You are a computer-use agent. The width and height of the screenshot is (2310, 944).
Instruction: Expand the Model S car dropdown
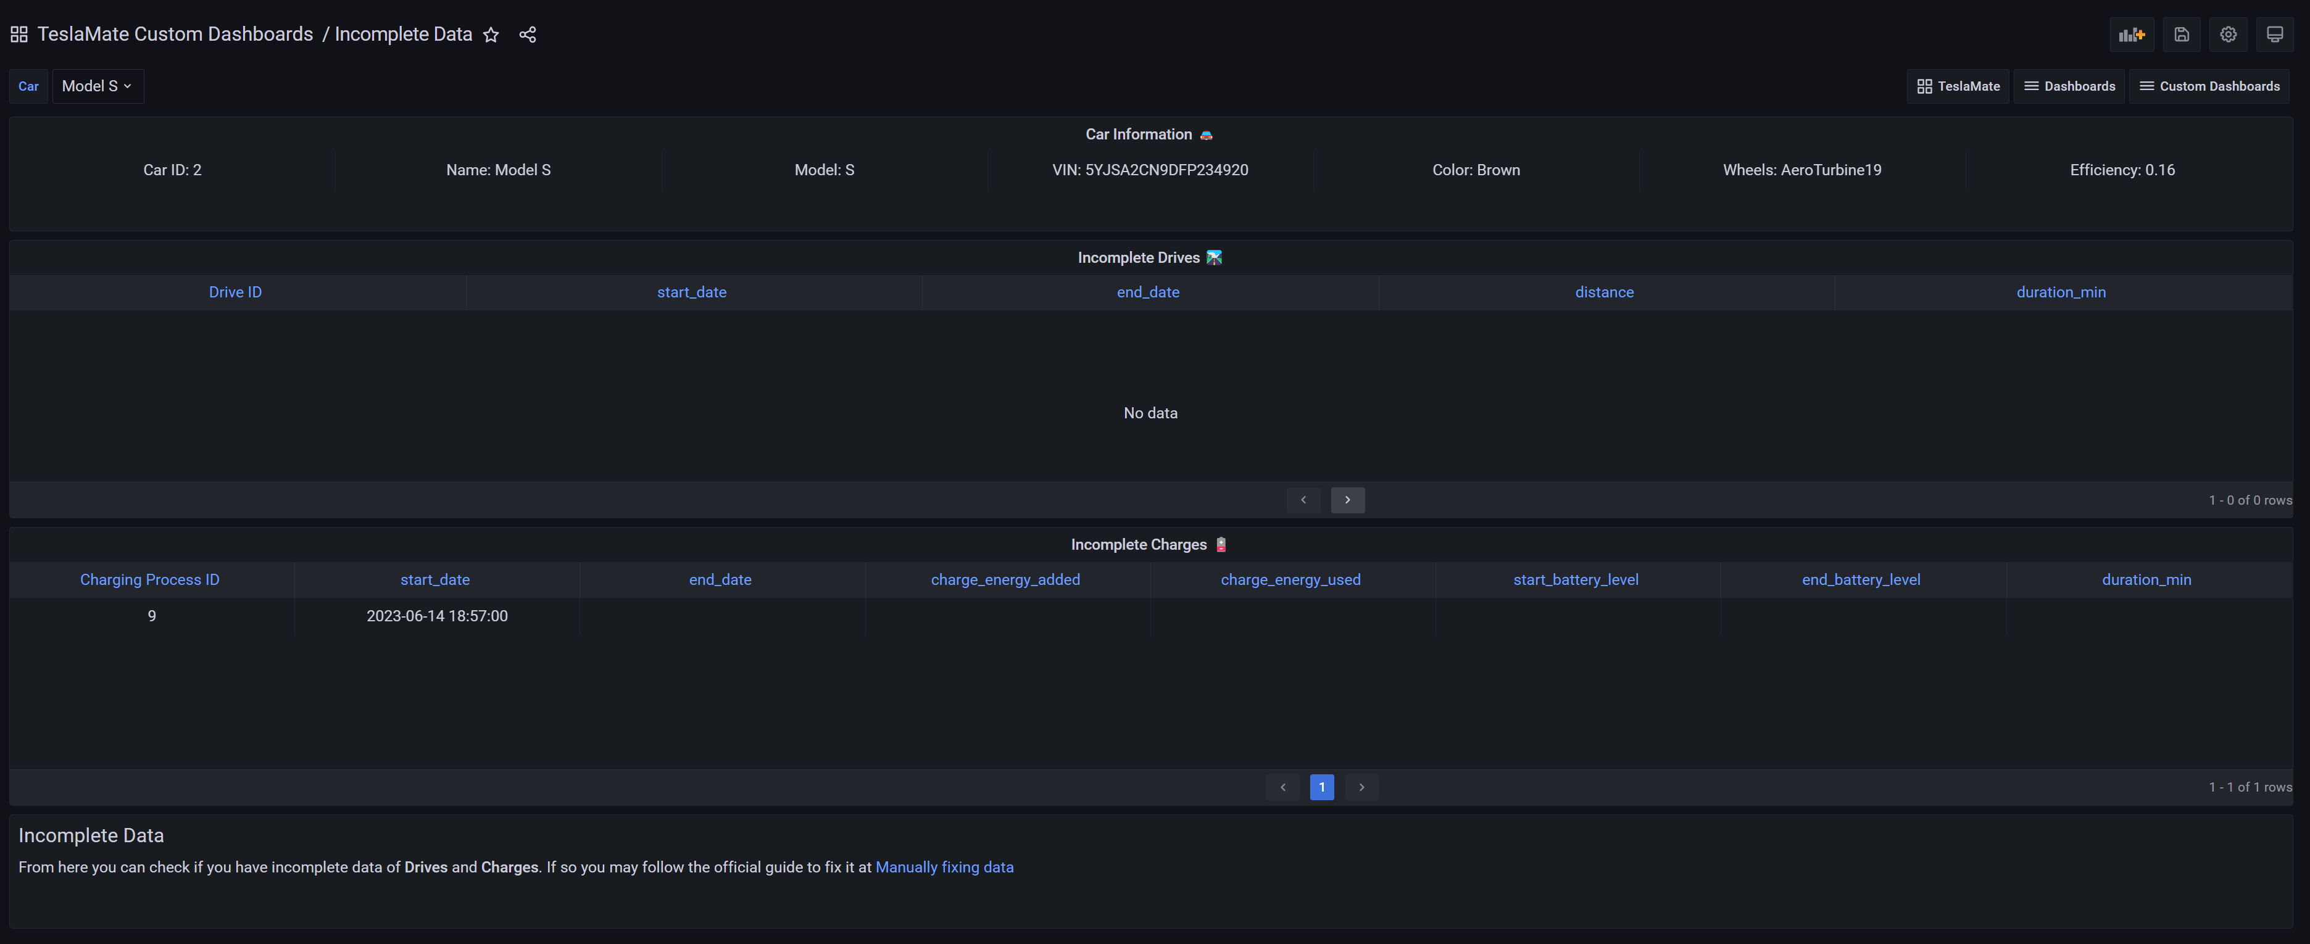97,86
